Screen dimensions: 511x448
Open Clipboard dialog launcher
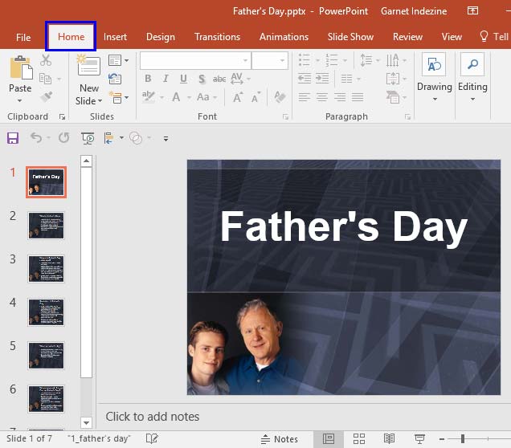62,117
